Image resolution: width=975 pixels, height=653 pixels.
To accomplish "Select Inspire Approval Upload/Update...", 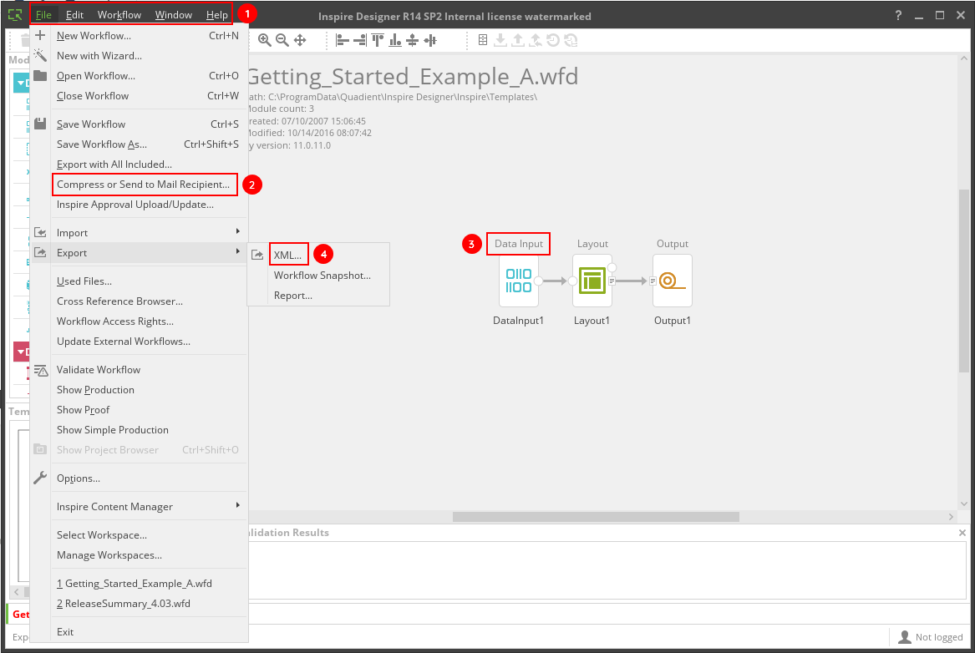I will 140,205.
